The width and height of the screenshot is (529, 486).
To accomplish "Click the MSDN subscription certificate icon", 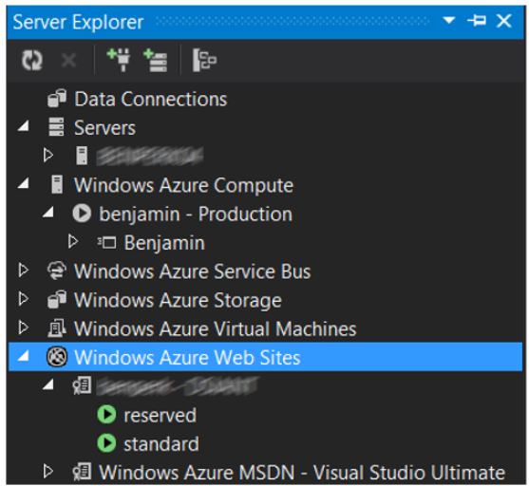I will (x=82, y=472).
